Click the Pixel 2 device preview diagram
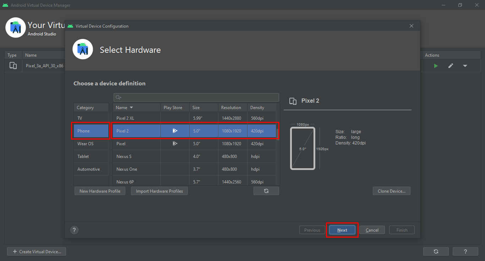 pyautogui.click(x=303, y=148)
